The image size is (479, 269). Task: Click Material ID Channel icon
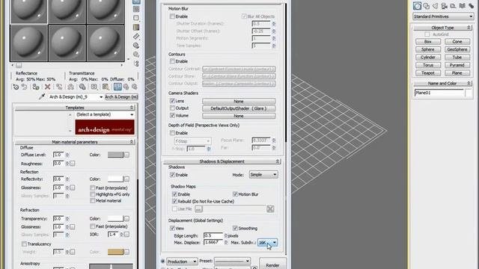click(94, 87)
